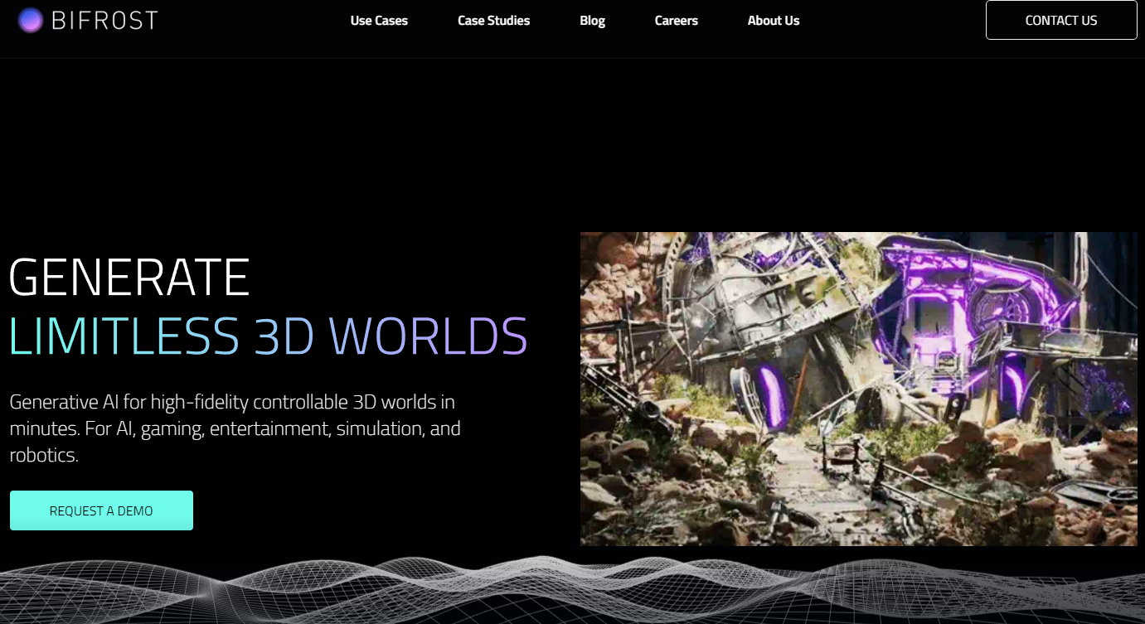Click the LIMITLESS 3D WORLDS gradient heading
This screenshot has width=1145, height=624.
pyautogui.click(x=268, y=336)
